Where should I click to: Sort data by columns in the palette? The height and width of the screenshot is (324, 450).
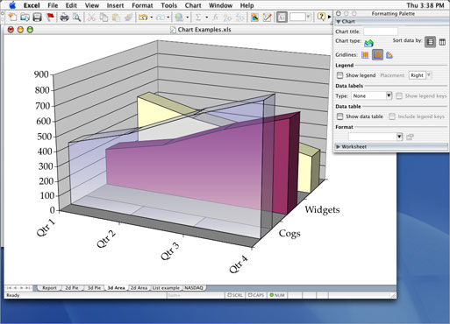pyautogui.click(x=442, y=42)
